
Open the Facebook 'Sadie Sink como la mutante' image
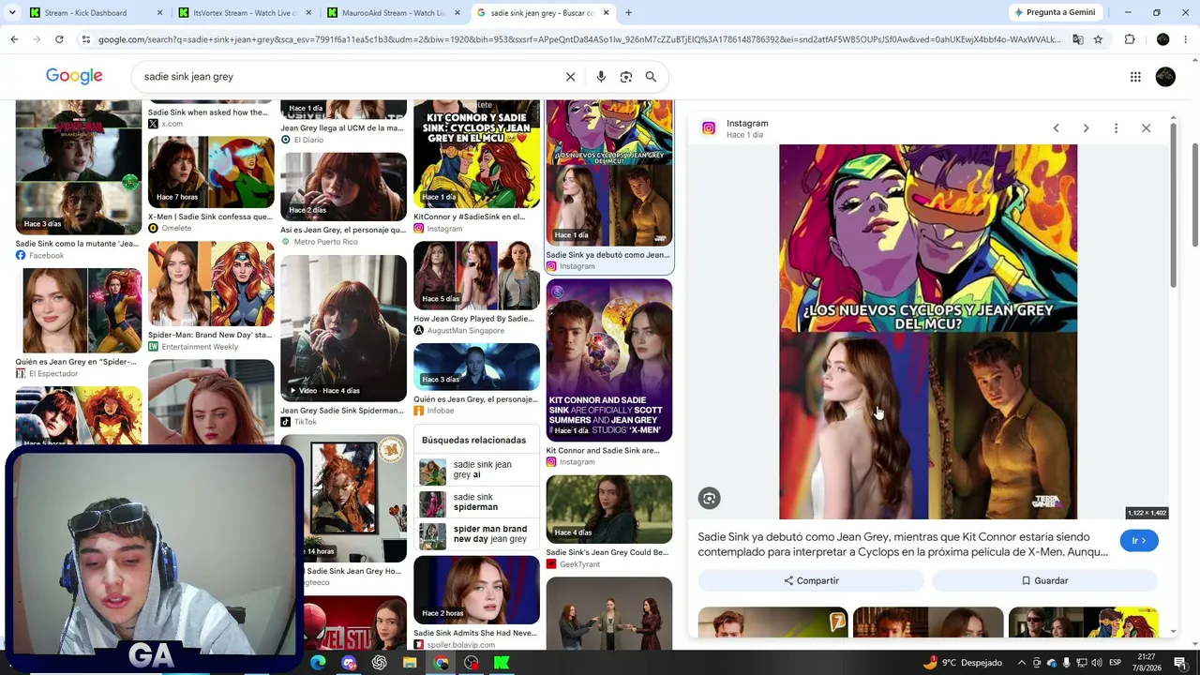79,168
